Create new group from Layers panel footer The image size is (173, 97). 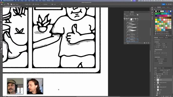tap(167, 96)
